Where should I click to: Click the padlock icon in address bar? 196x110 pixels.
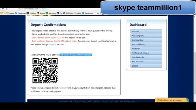[x=7, y=9]
